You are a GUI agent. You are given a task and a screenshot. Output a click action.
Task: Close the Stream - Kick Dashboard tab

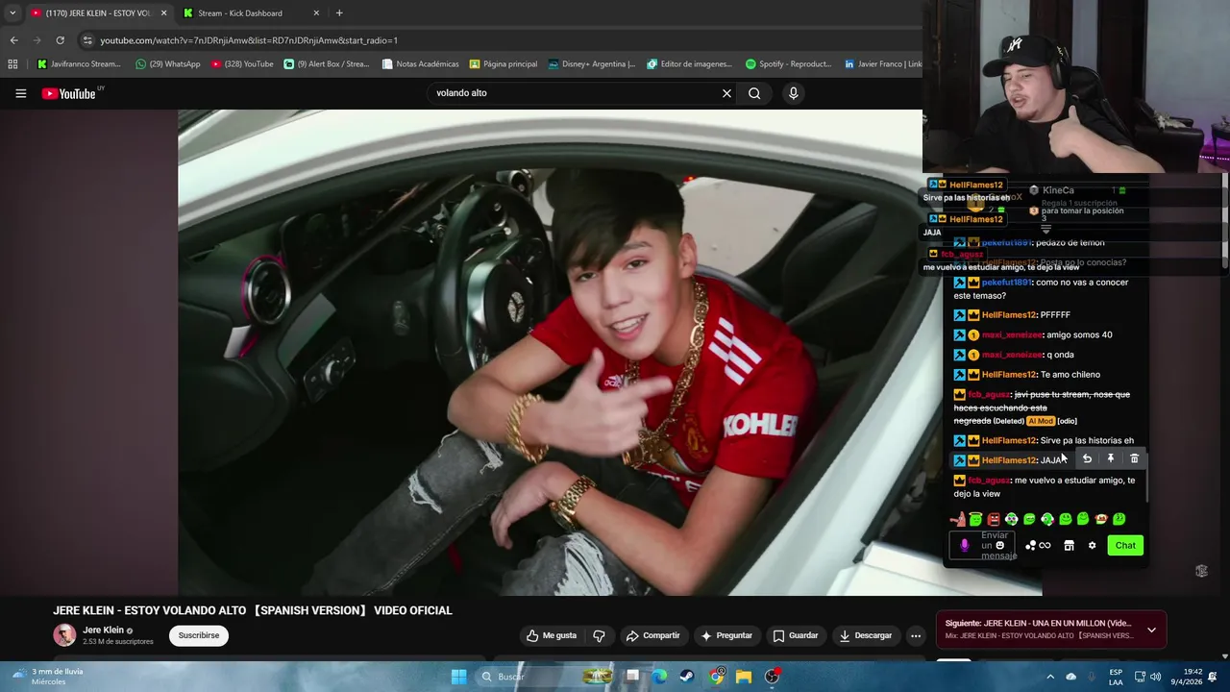point(316,13)
